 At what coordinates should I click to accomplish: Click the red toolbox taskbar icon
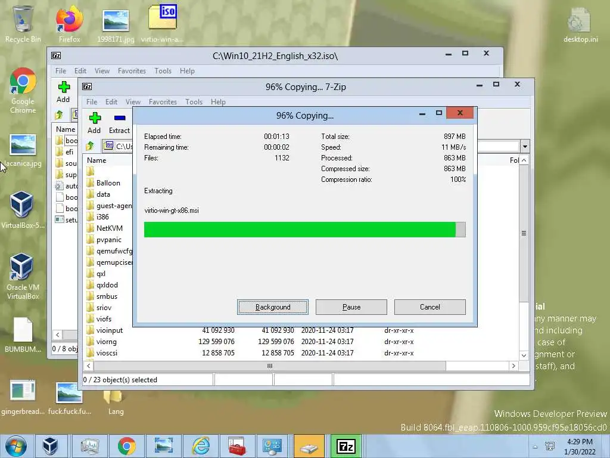(x=237, y=446)
